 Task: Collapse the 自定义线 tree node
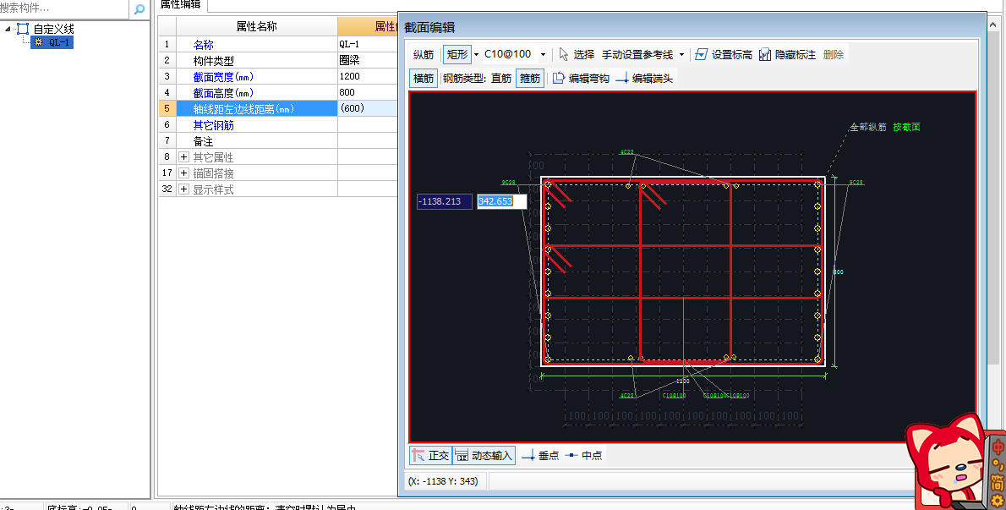pos(8,29)
